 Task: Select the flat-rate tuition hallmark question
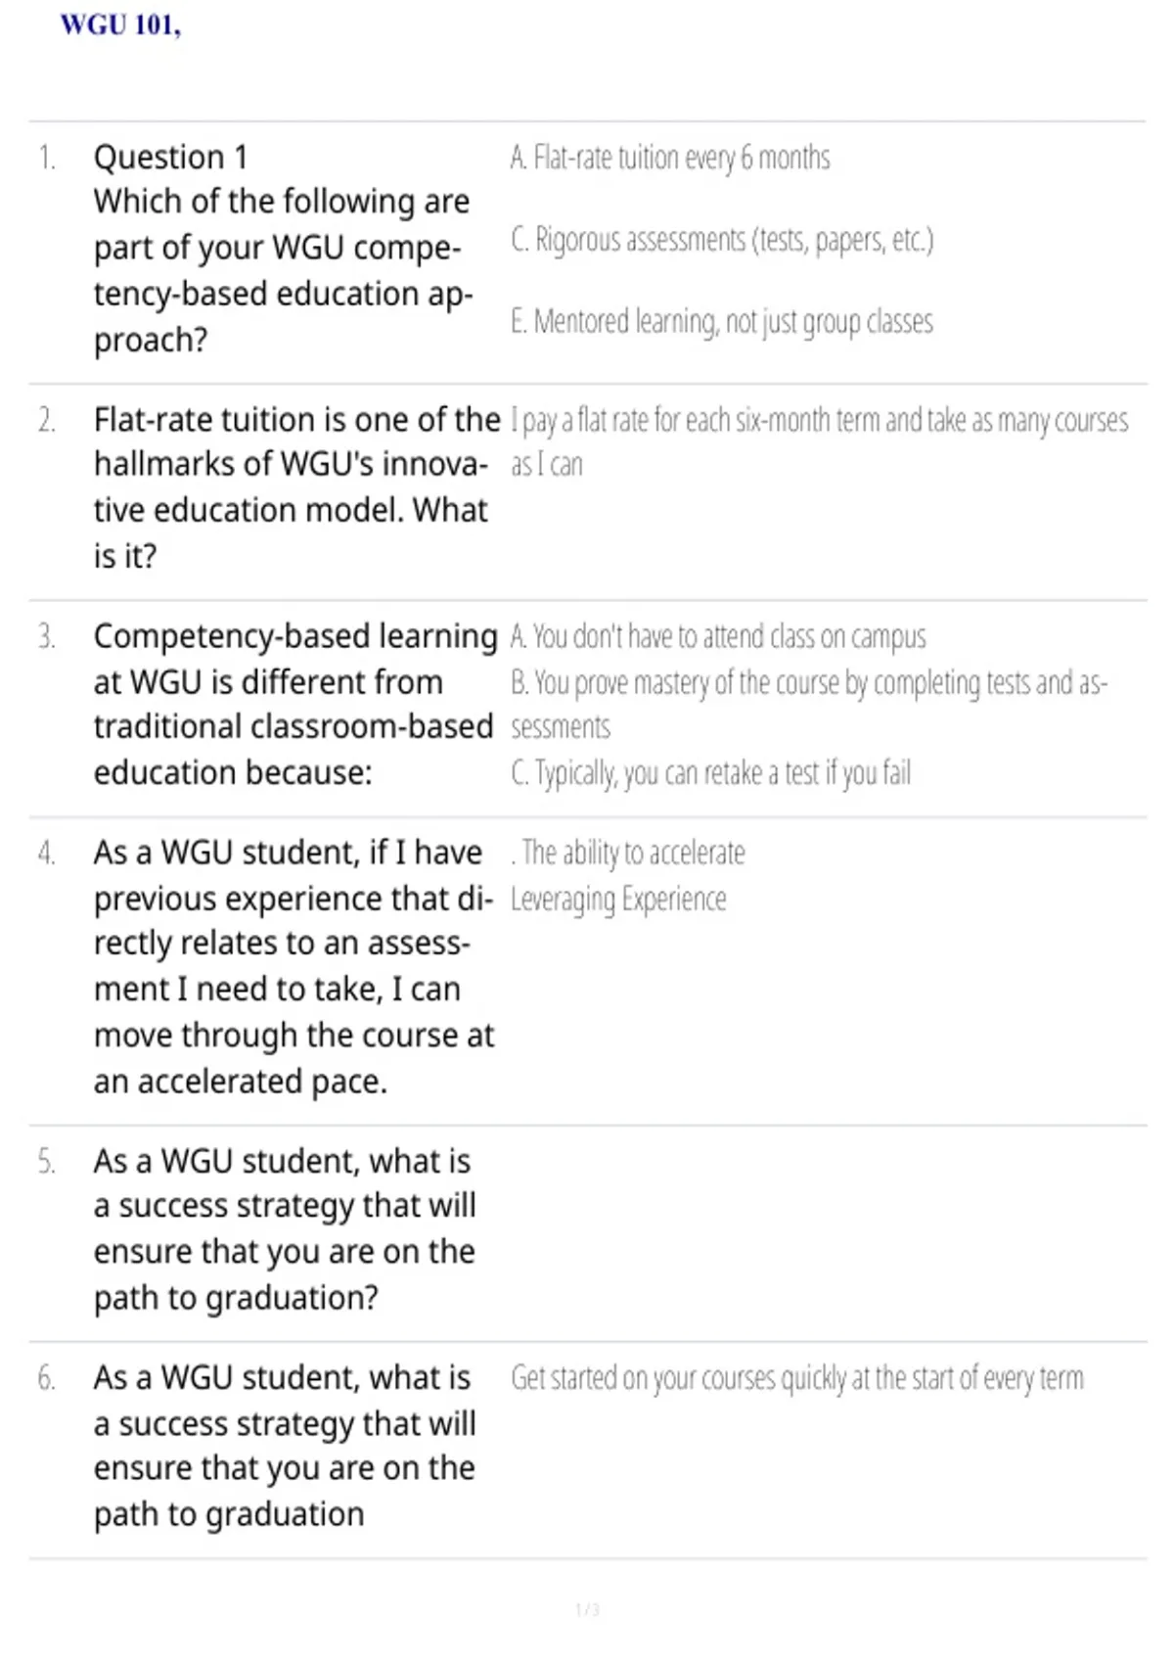click(296, 487)
